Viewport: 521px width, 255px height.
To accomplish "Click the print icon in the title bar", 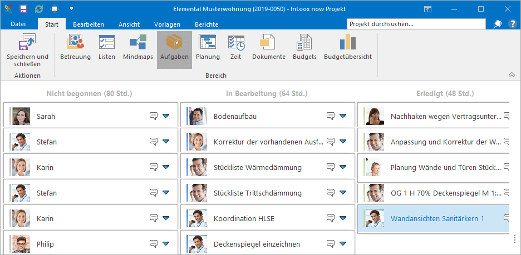I will [x=54, y=9].
